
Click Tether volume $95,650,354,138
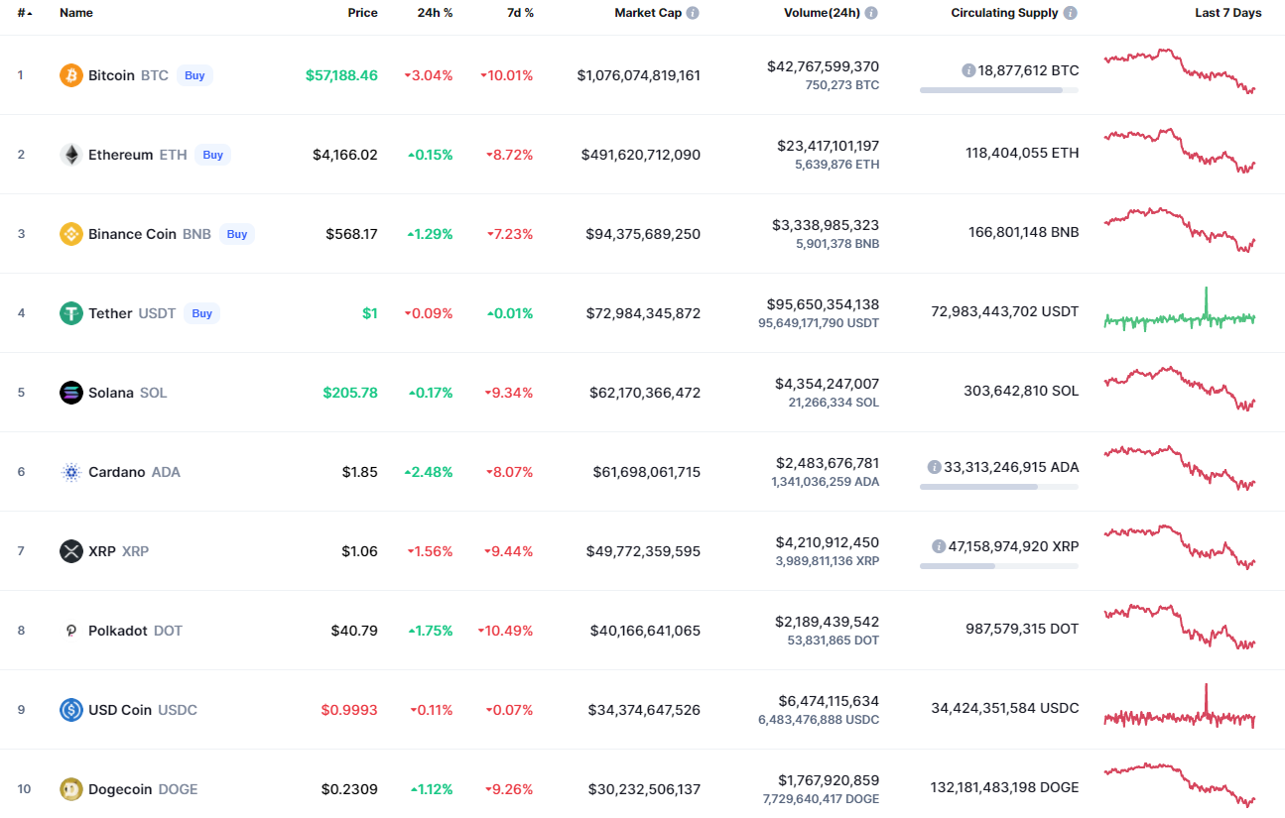(823, 304)
